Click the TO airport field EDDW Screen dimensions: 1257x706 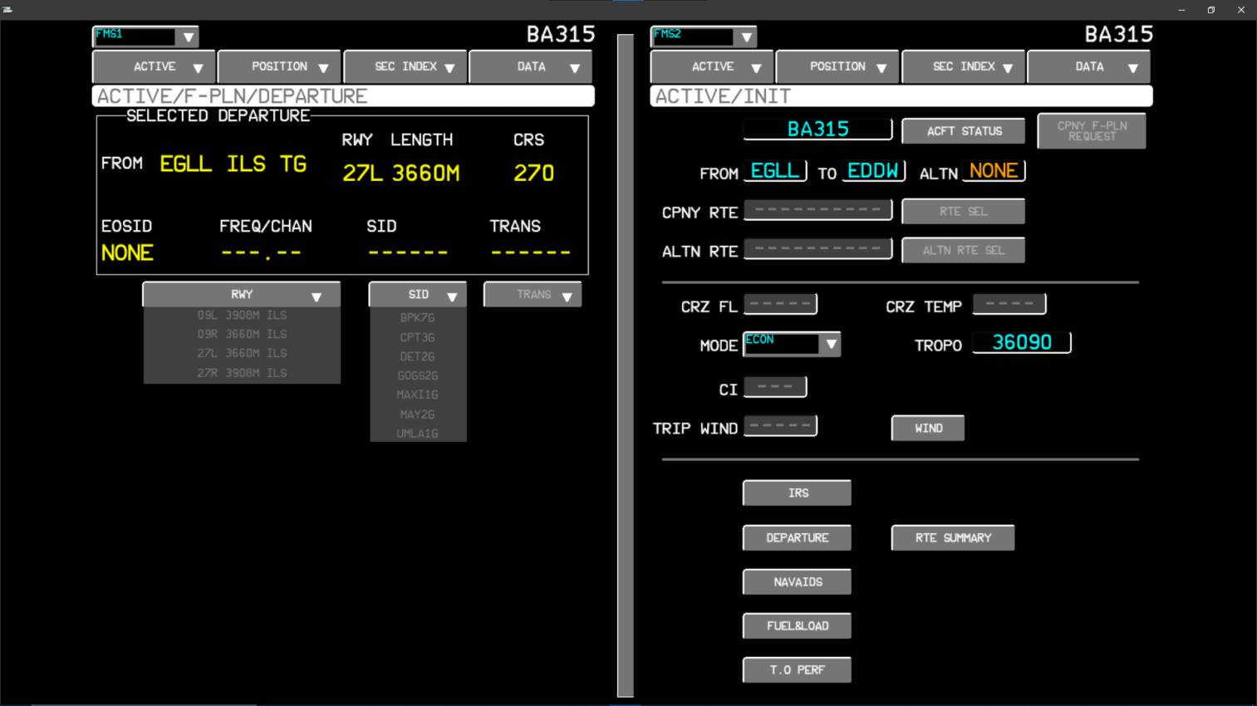click(x=873, y=171)
